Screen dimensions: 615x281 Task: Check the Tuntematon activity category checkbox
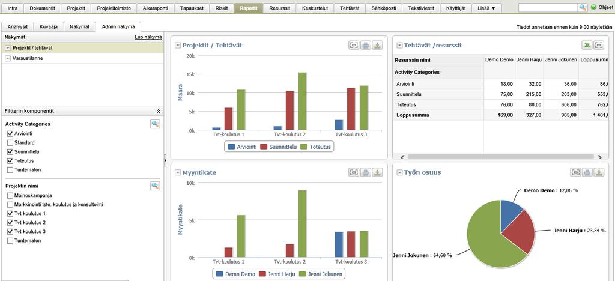coord(10,170)
